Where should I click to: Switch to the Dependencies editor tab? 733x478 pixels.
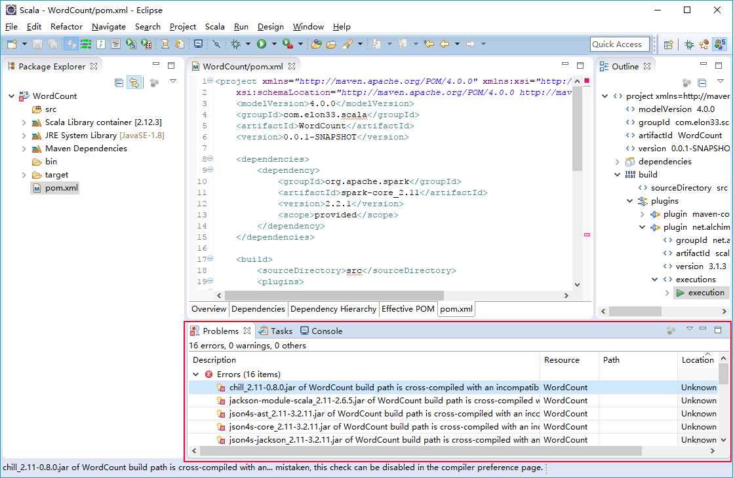click(x=258, y=308)
